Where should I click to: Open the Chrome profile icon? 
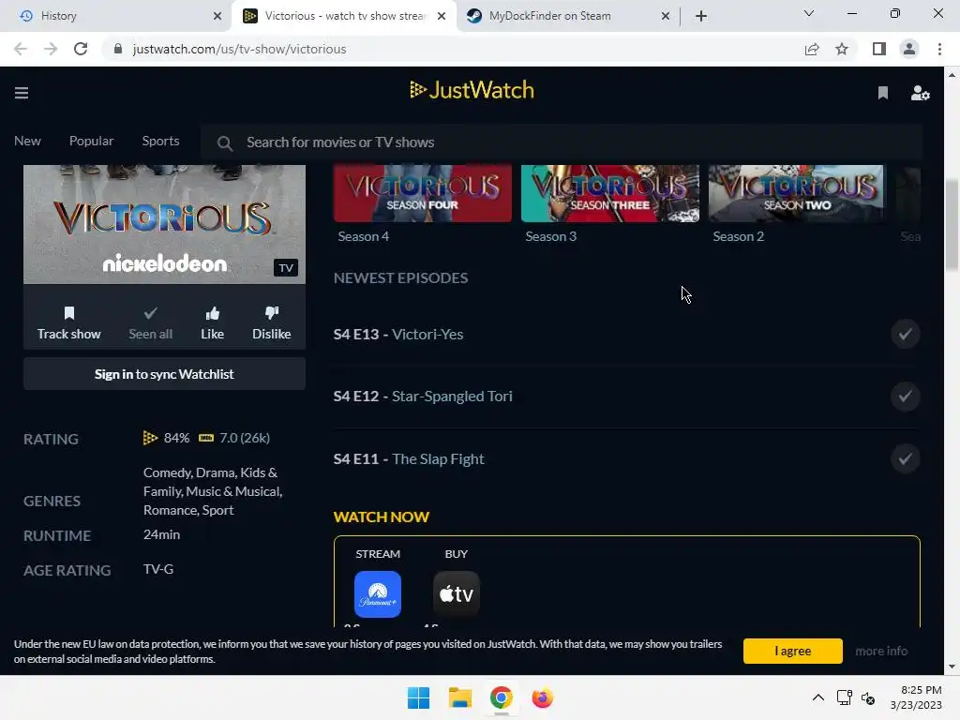click(x=909, y=49)
